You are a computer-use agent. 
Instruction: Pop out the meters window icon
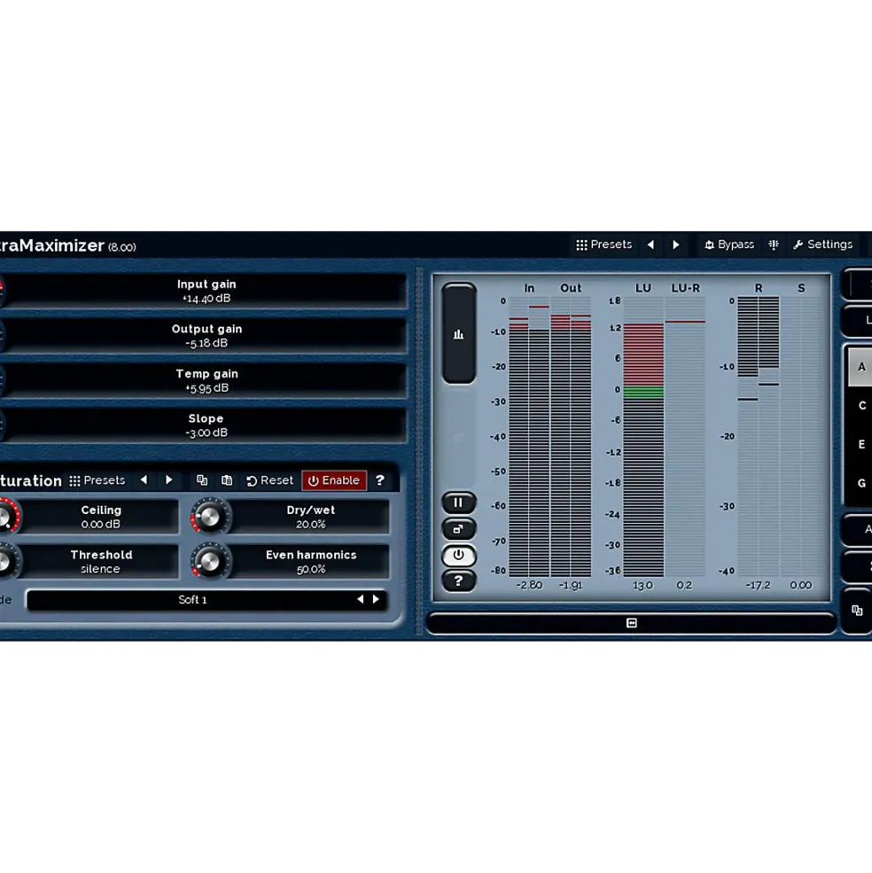tap(458, 529)
